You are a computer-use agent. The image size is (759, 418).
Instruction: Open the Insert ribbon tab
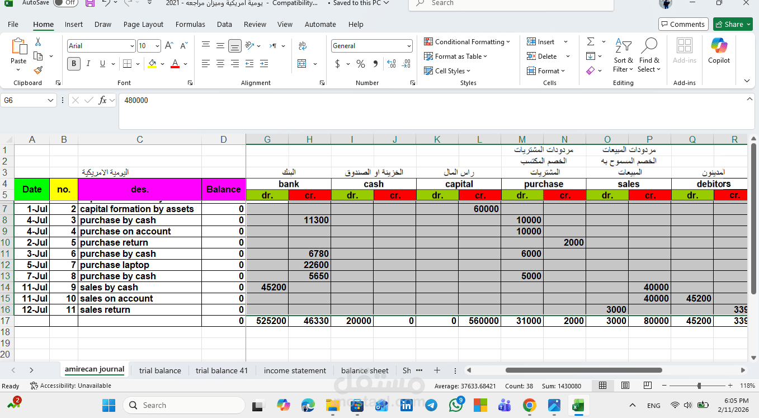(74, 25)
